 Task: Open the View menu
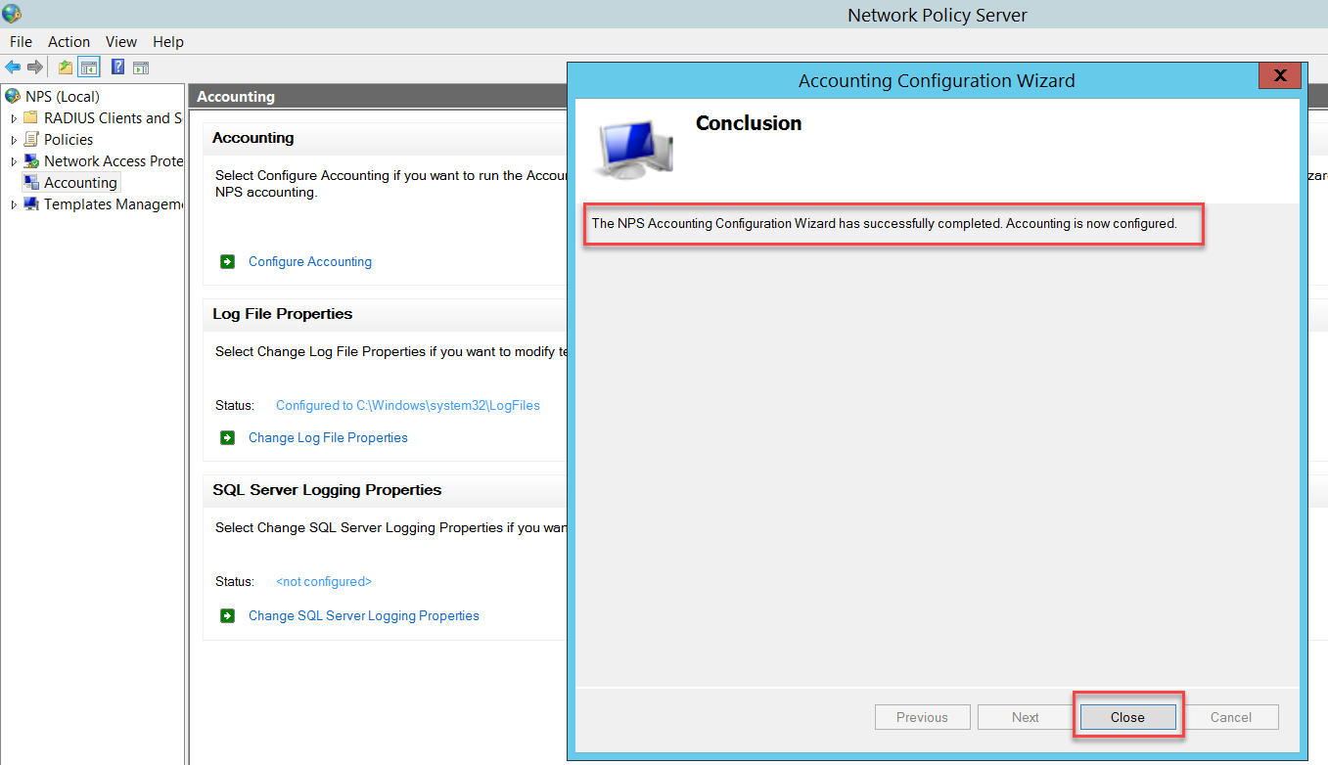(x=121, y=41)
